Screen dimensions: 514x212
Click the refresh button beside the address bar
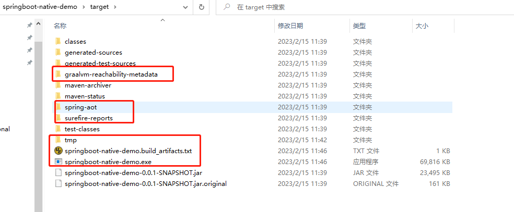pyautogui.click(x=202, y=7)
